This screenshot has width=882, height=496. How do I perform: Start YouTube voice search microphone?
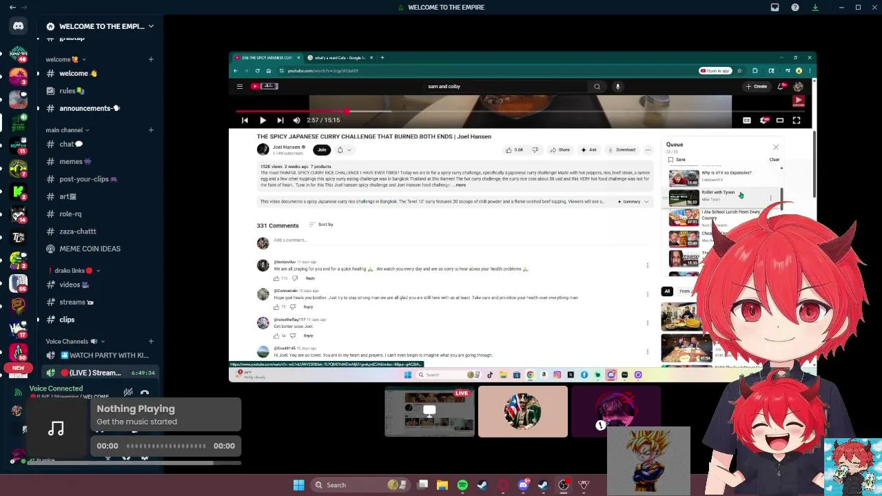click(617, 86)
